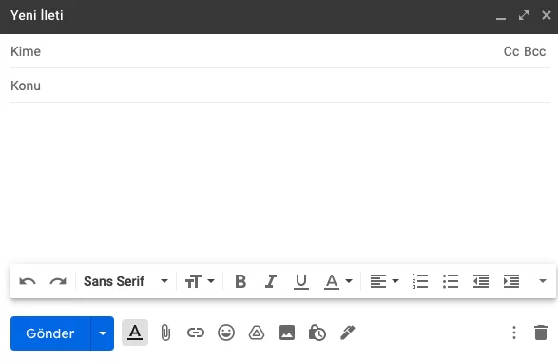This screenshot has height=362, width=558.
Task: Insert a signature with the pen icon
Action: point(348,333)
